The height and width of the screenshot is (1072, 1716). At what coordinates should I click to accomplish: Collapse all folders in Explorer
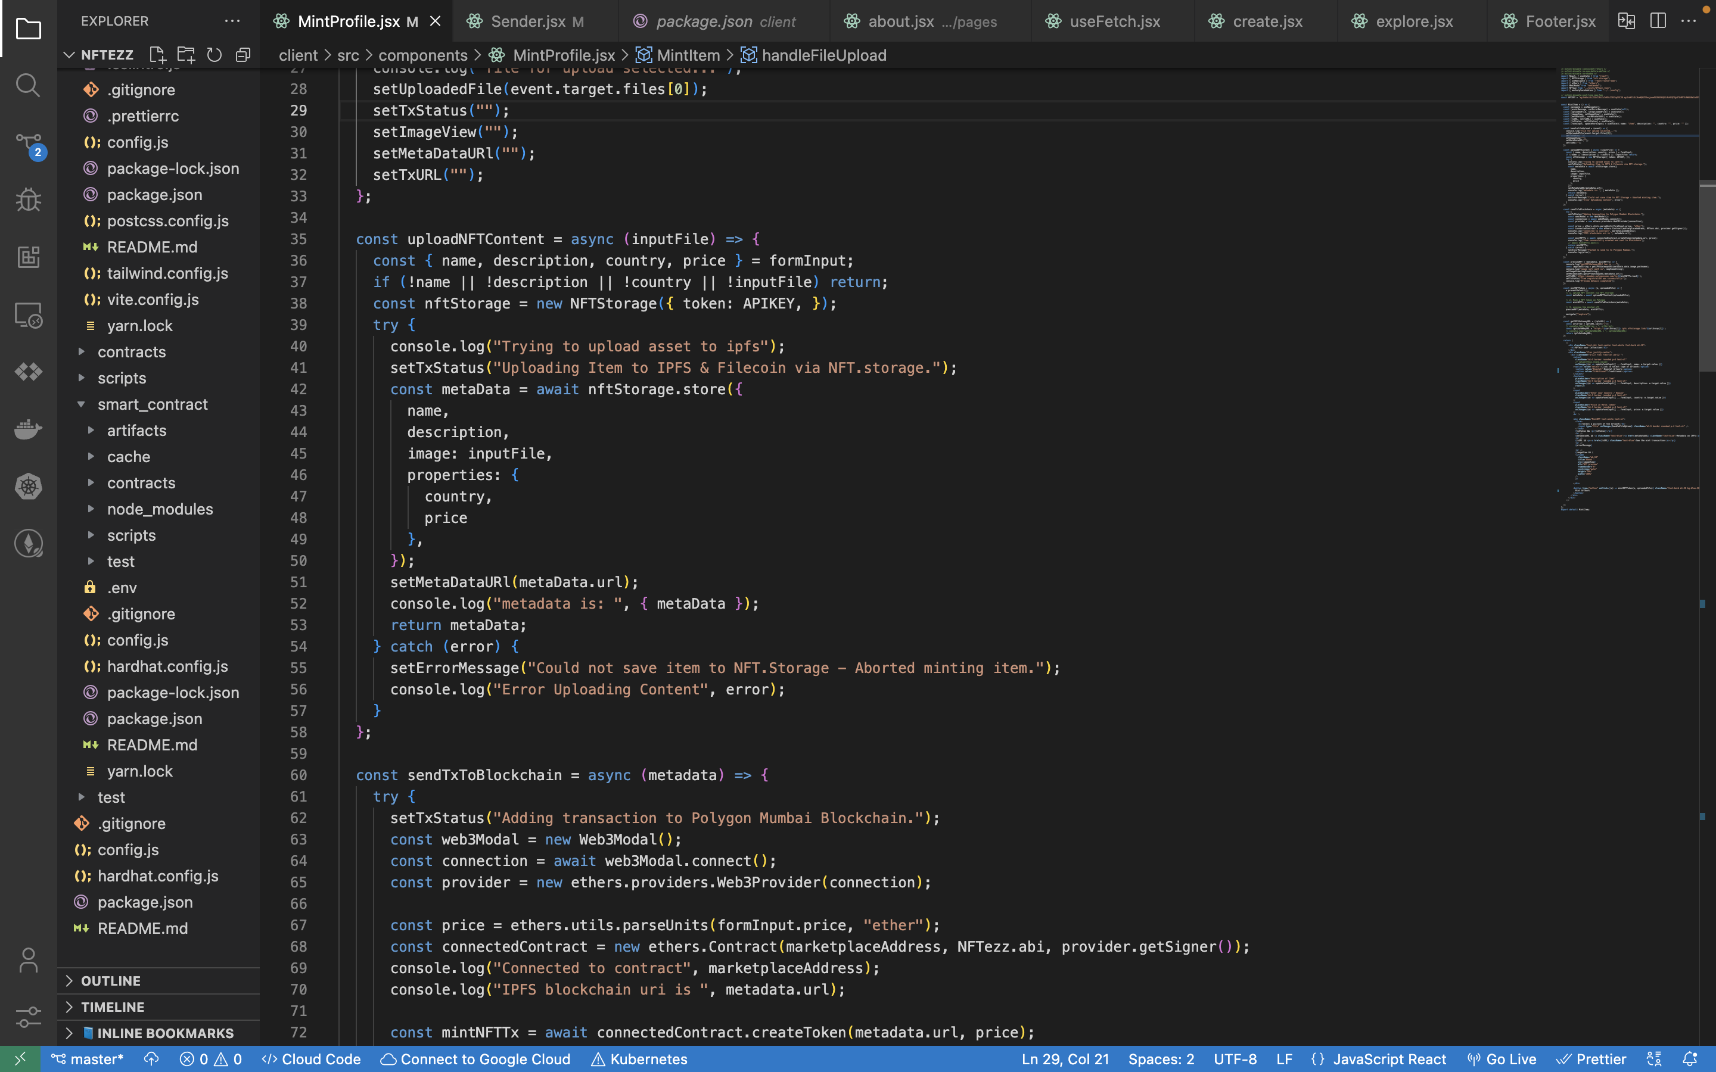coord(243,55)
